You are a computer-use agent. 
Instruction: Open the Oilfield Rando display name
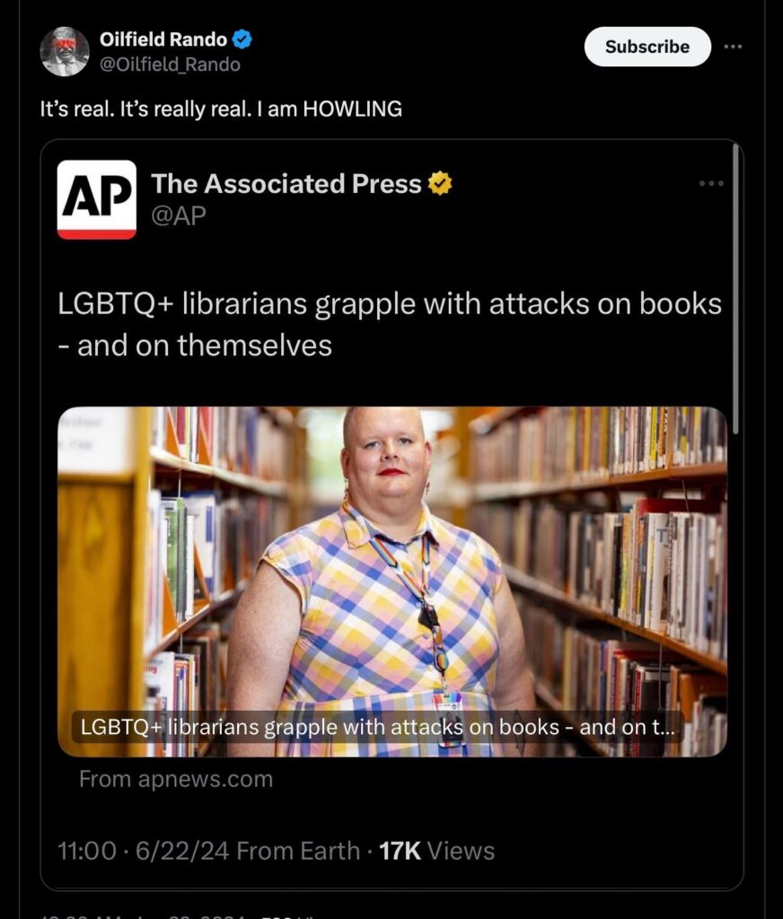point(163,39)
